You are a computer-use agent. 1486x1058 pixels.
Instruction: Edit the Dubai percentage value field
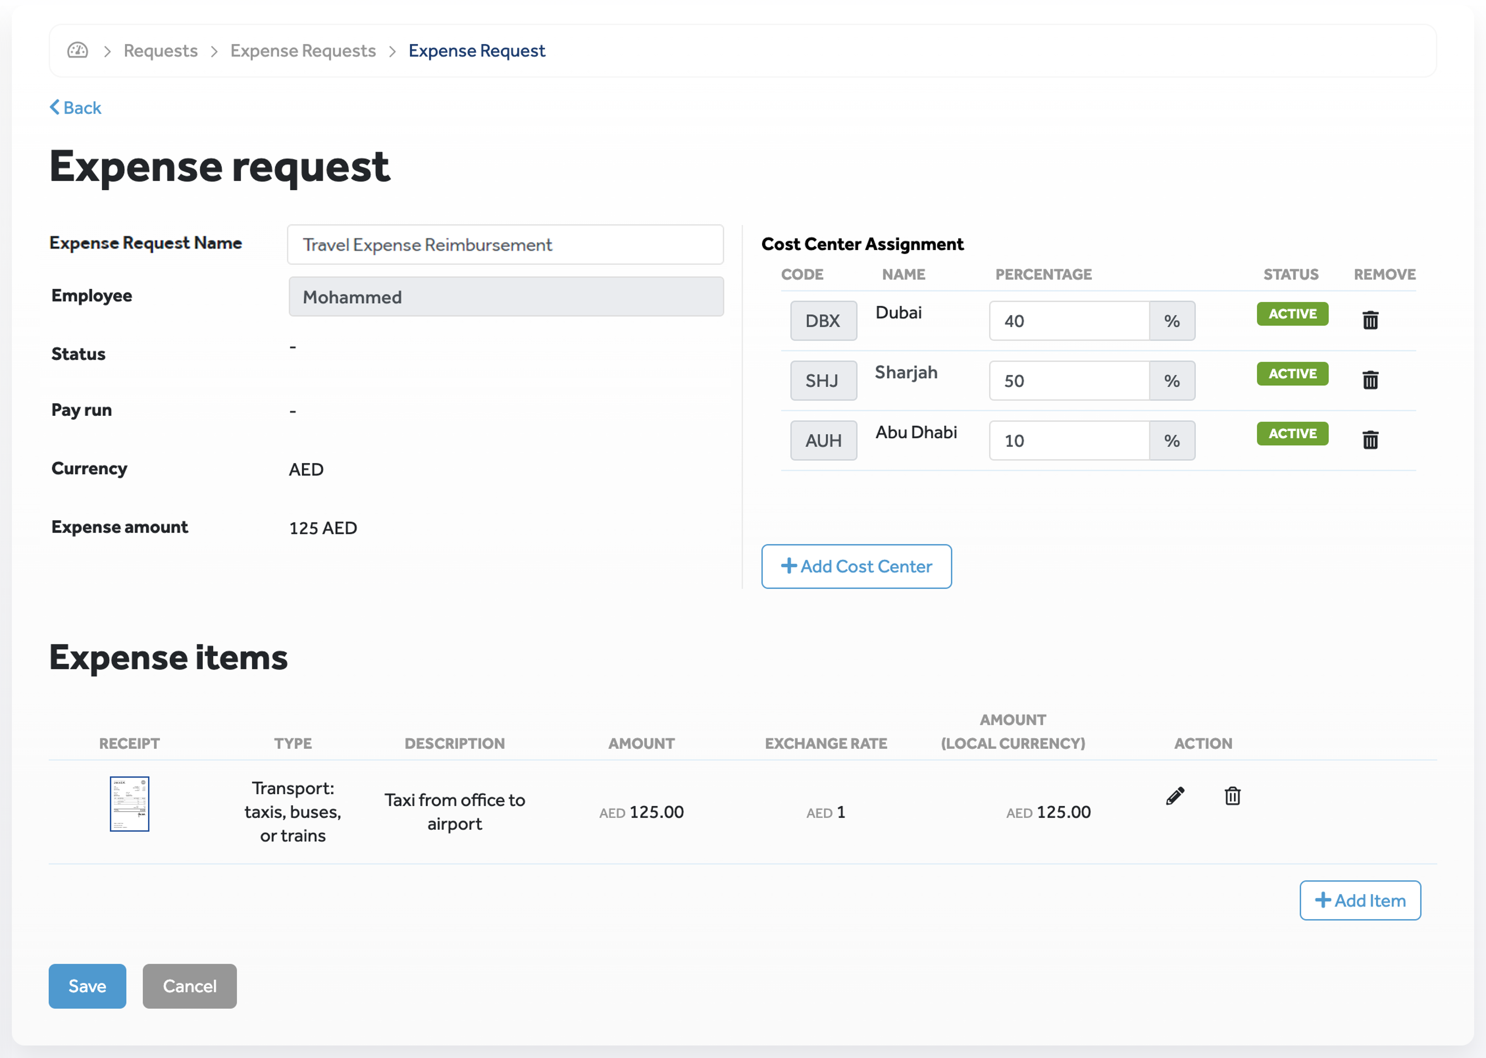coord(1068,321)
